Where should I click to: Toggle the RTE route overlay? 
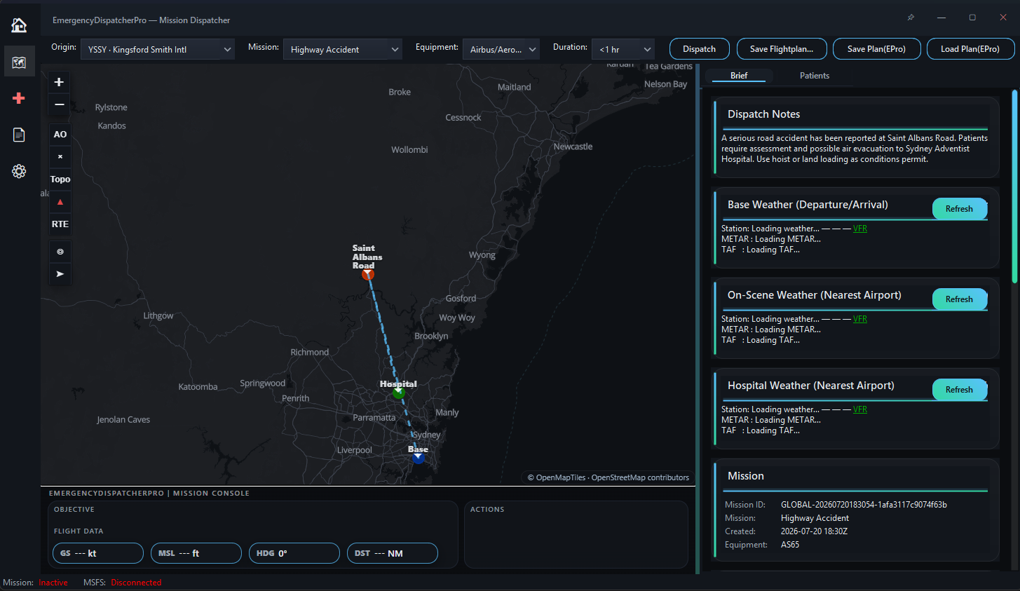click(x=60, y=224)
